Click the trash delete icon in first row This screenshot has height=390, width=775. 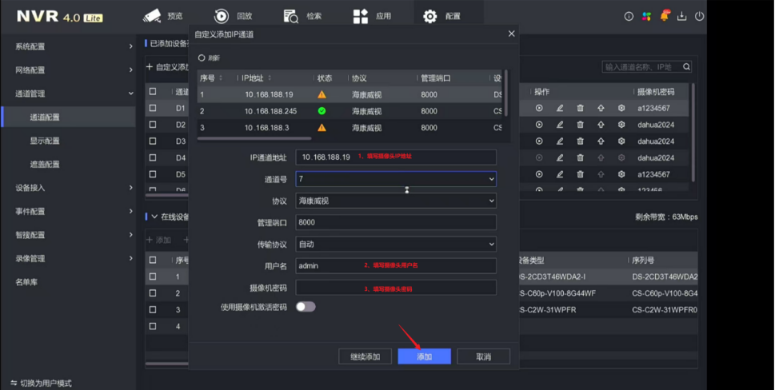coord(580,108)
